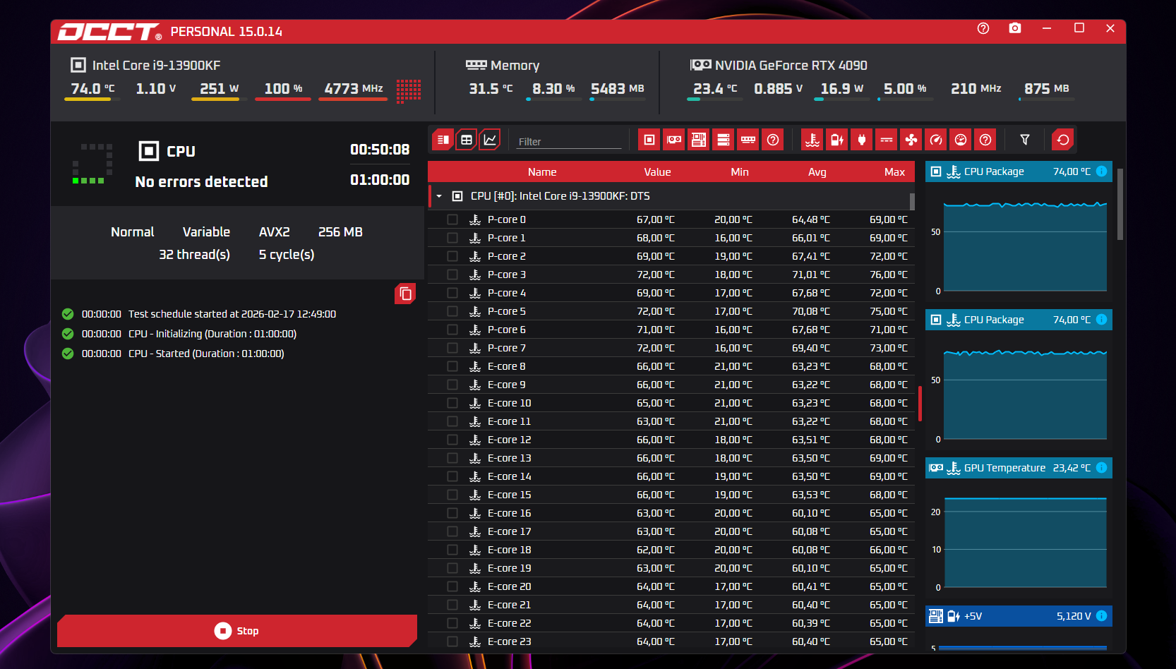Check the E-core 18 checkbox
The image size is (1176, 669).
coord(452,550)
